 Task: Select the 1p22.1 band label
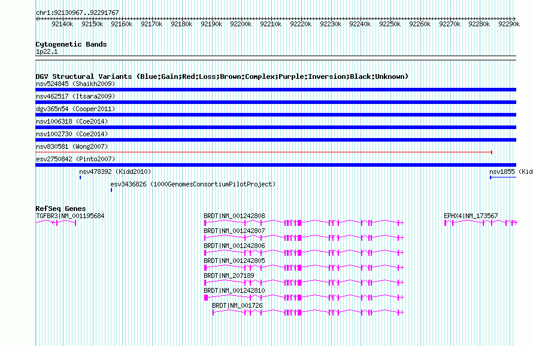(47, 51)
